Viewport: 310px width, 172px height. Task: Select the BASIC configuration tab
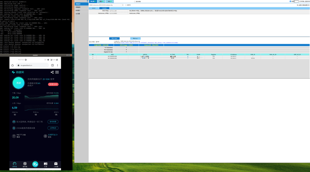94,8
